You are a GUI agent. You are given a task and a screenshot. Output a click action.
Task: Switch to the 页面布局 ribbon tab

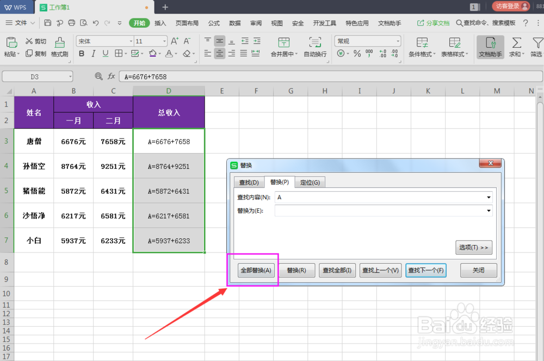click(x=187, y=23)
